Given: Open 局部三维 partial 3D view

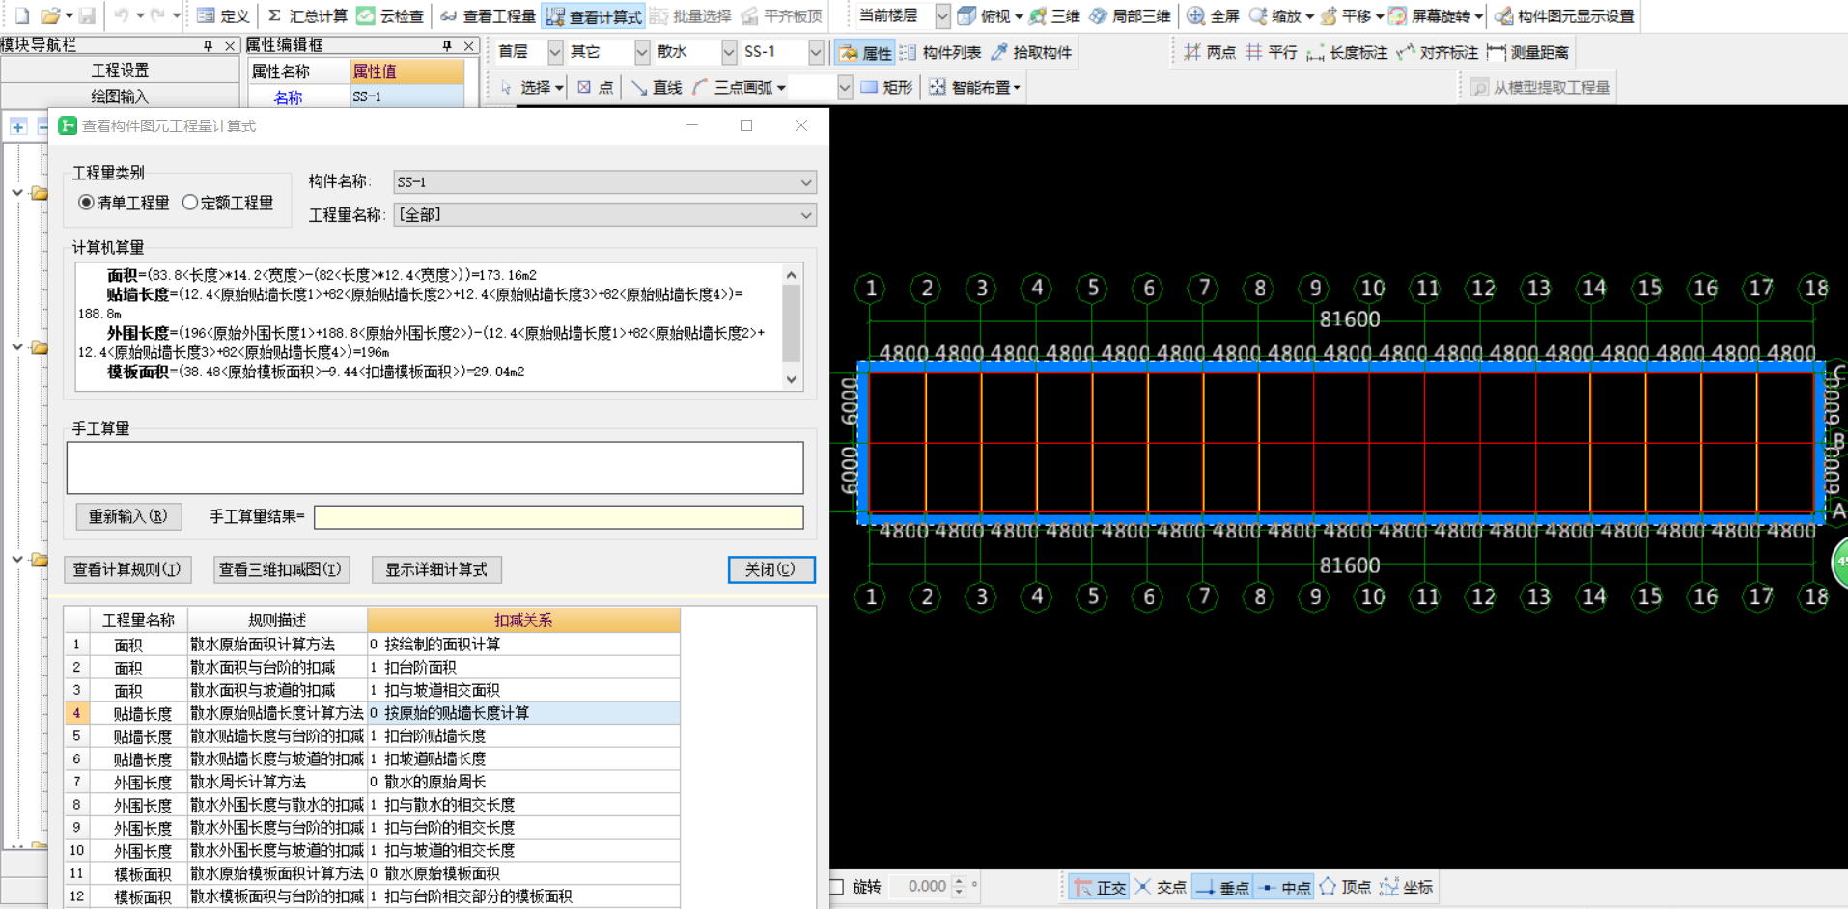Looking at the screenshot, I should point(1130,16).
